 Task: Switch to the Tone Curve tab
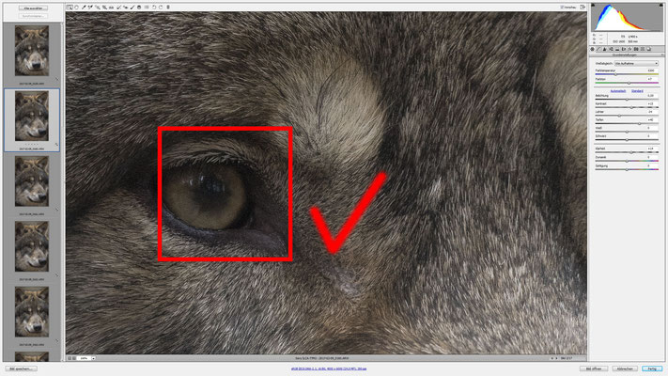pyautogui.click(x=598, y=49)
